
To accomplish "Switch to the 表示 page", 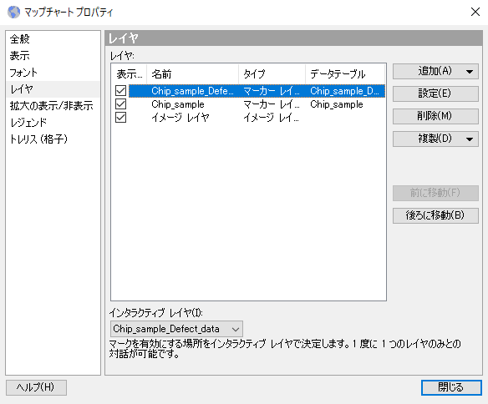I will pyautogui.click(x=19, y=56).
